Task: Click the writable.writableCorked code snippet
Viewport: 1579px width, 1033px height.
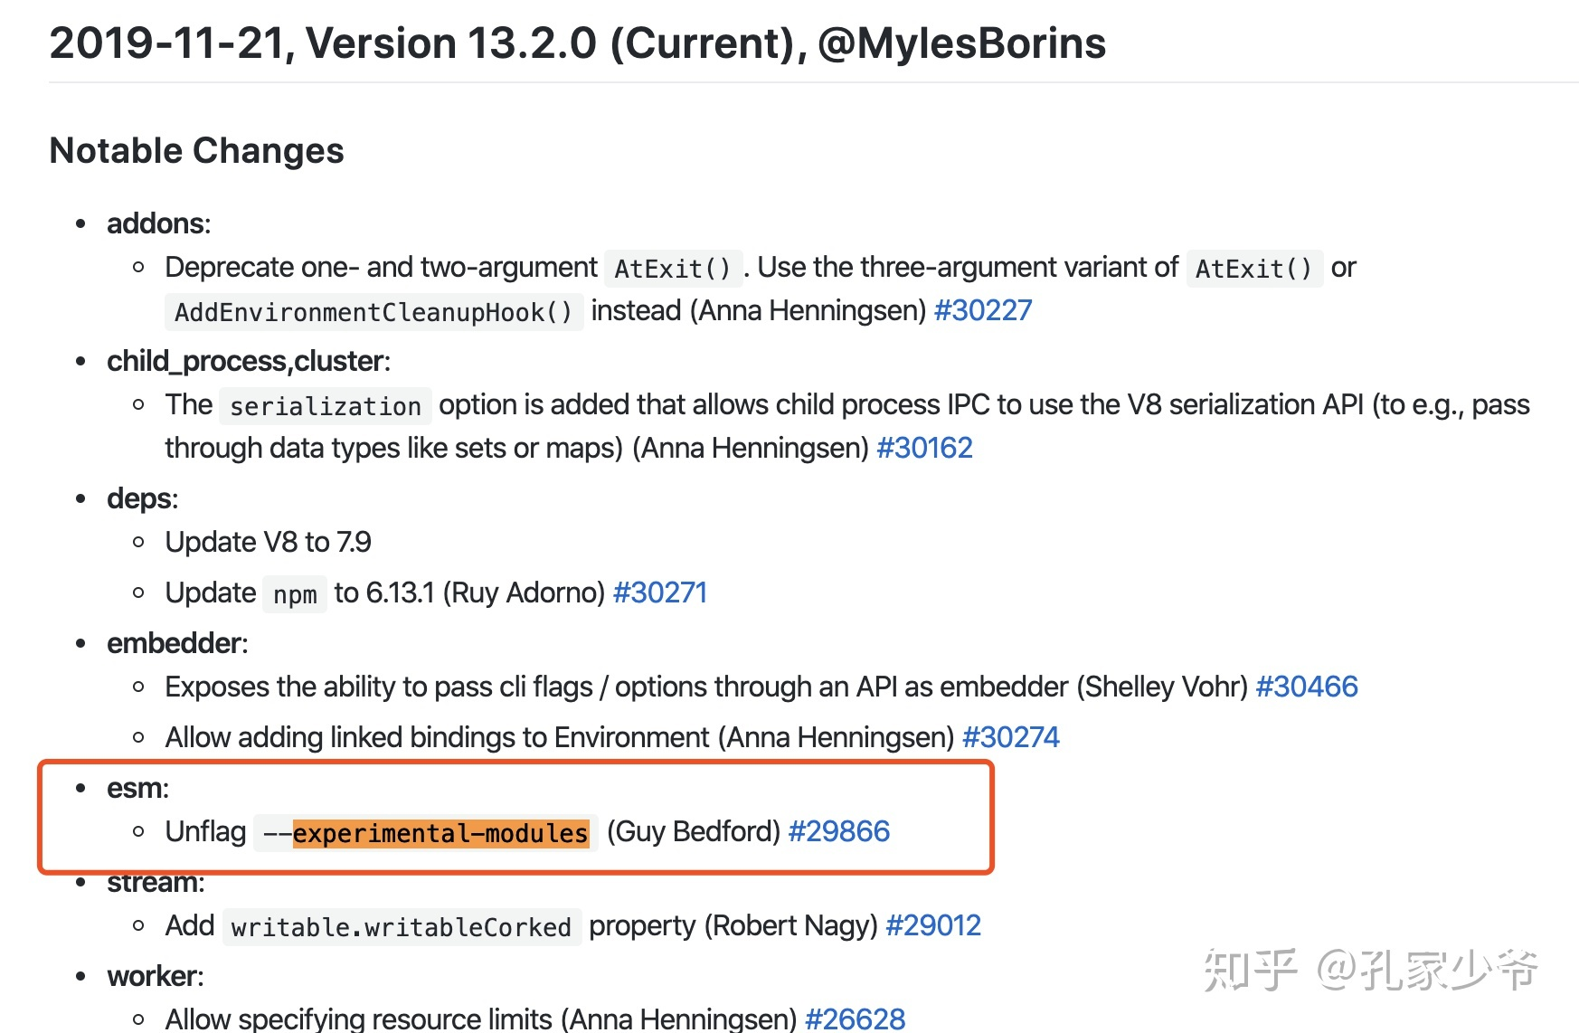Action: point(401,928)
